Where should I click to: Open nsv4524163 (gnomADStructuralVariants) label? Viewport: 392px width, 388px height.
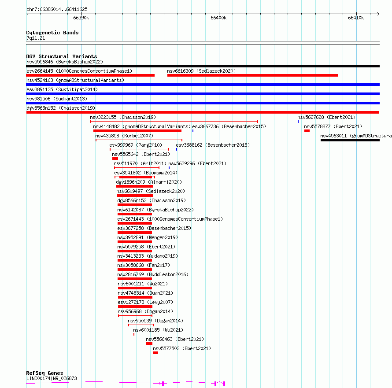75,80
